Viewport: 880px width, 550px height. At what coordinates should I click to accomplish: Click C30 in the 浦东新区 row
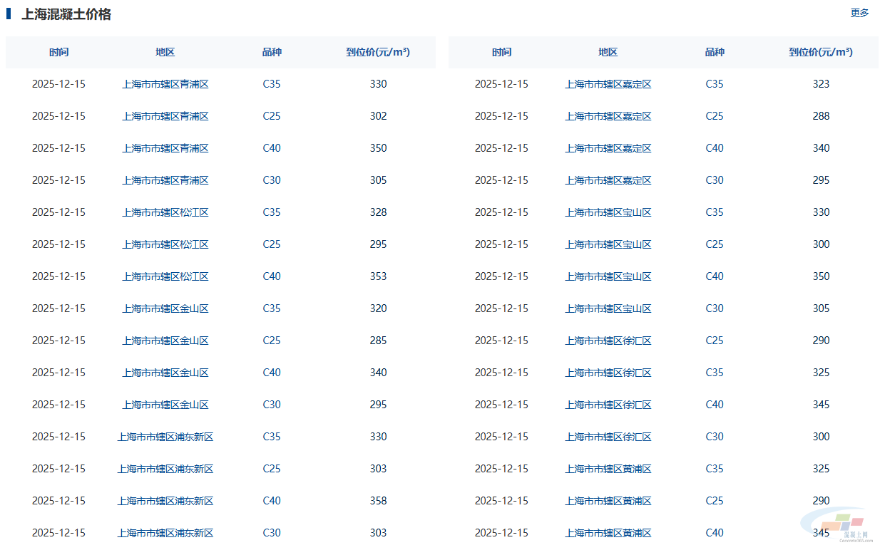(272, 533)
